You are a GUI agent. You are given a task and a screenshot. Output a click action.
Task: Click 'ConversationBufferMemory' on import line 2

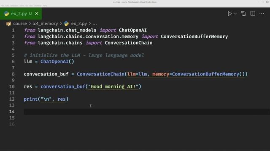(x=194, y=36)
